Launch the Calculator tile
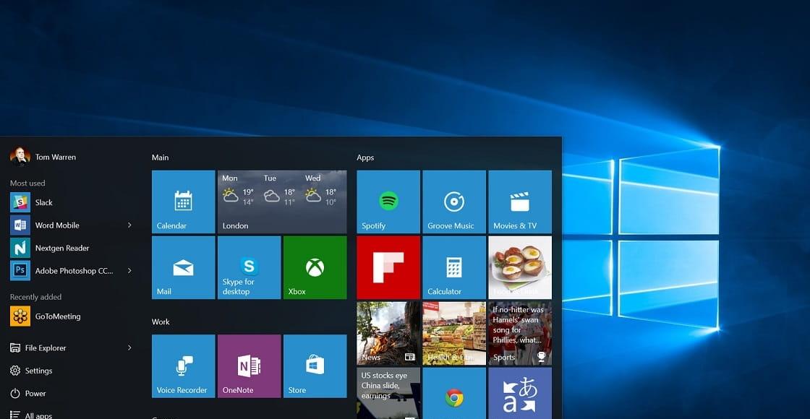Screen dimensions: 810x419 [x=454, y=267]
